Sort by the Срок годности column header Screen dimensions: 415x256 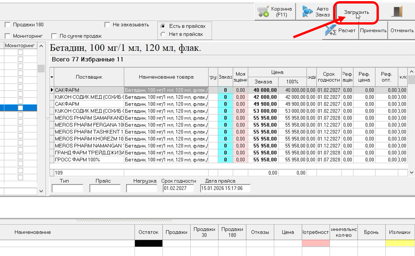click(329, 77)
